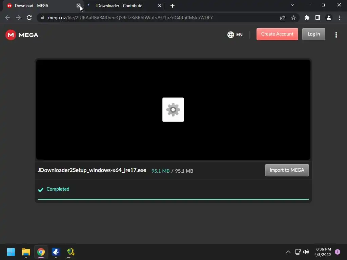Screen dimensions: 347x260
Task: Open the blue bird app in taskbar
Action: [x=56, y=252]
